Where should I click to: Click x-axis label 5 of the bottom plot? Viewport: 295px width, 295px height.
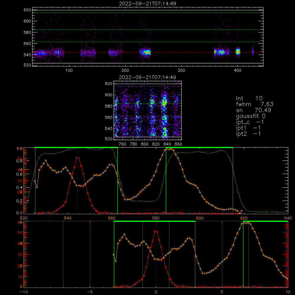pos(222,292)
